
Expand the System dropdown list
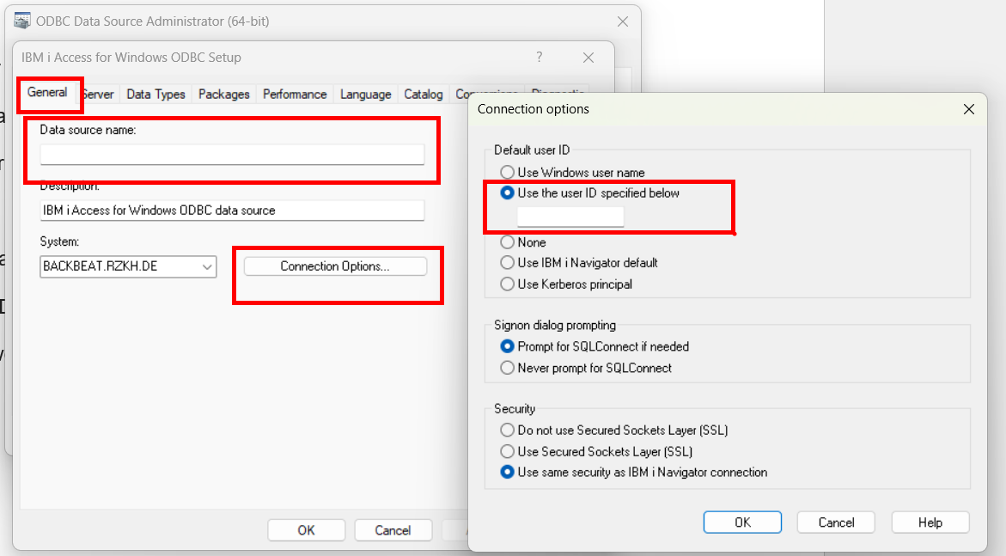tap(207, 266)
